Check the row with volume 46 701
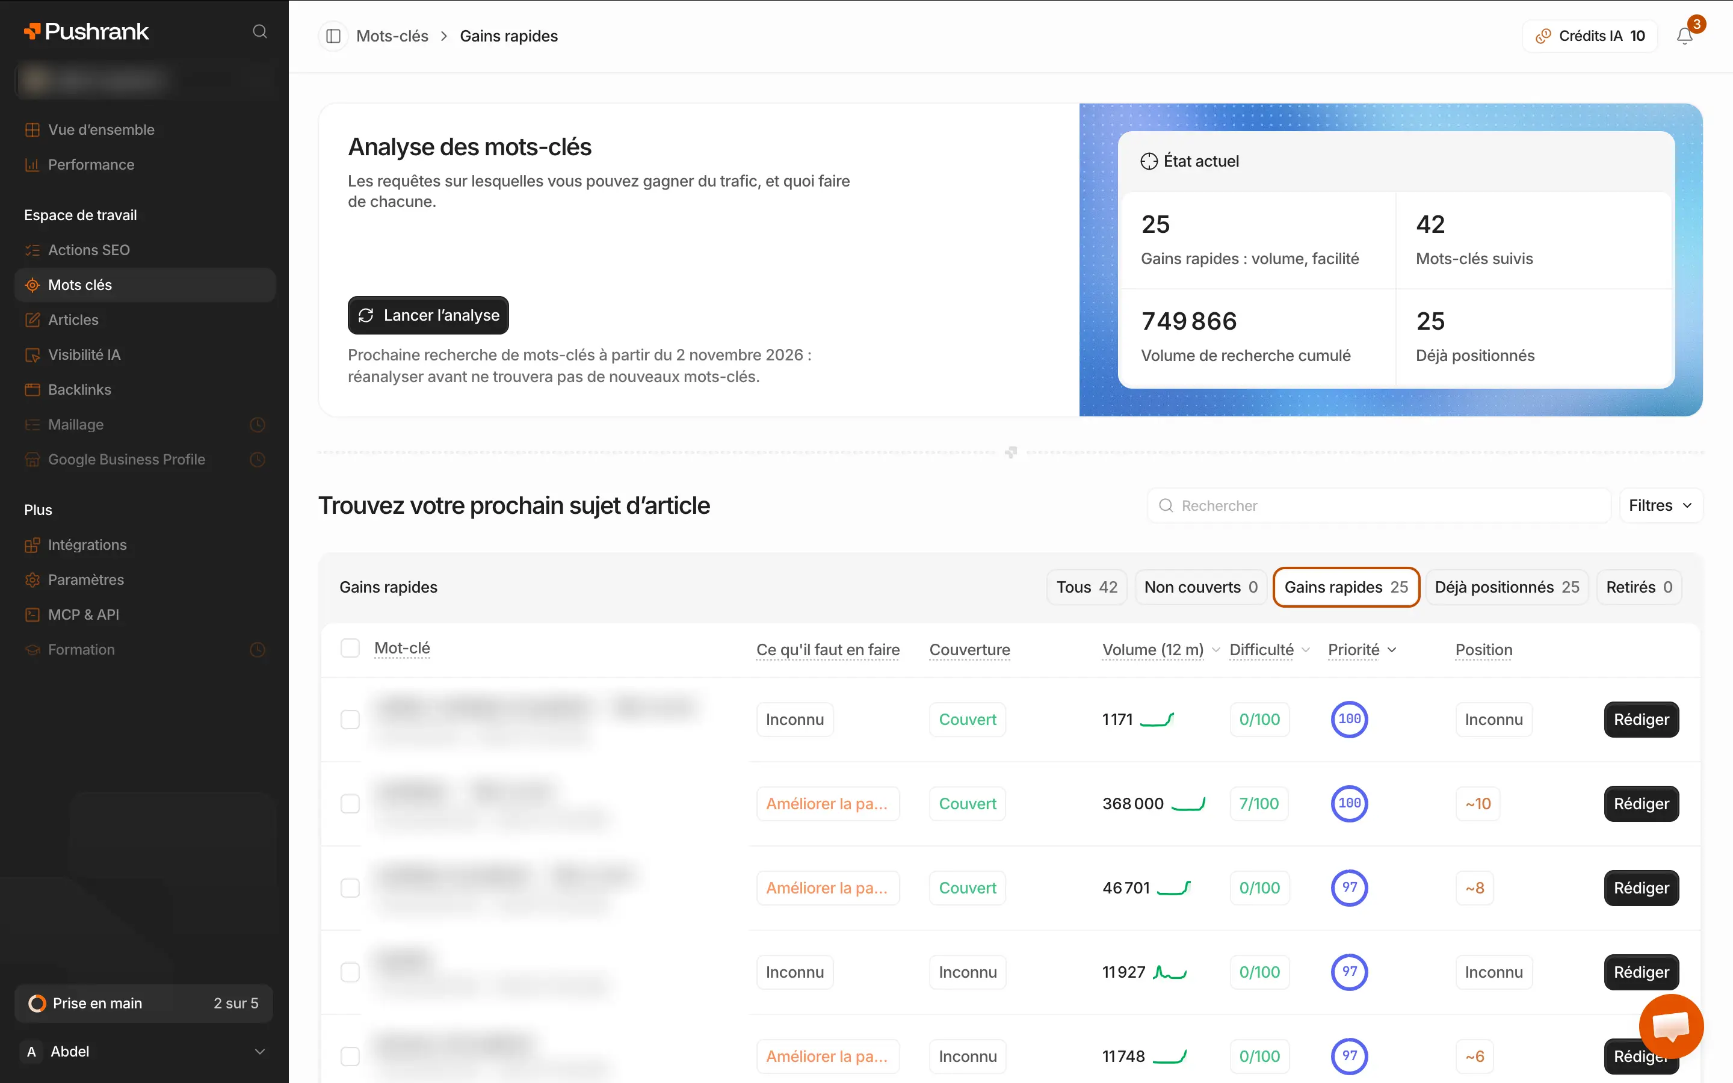The image size is (1733, 1083). pos(350,888)
